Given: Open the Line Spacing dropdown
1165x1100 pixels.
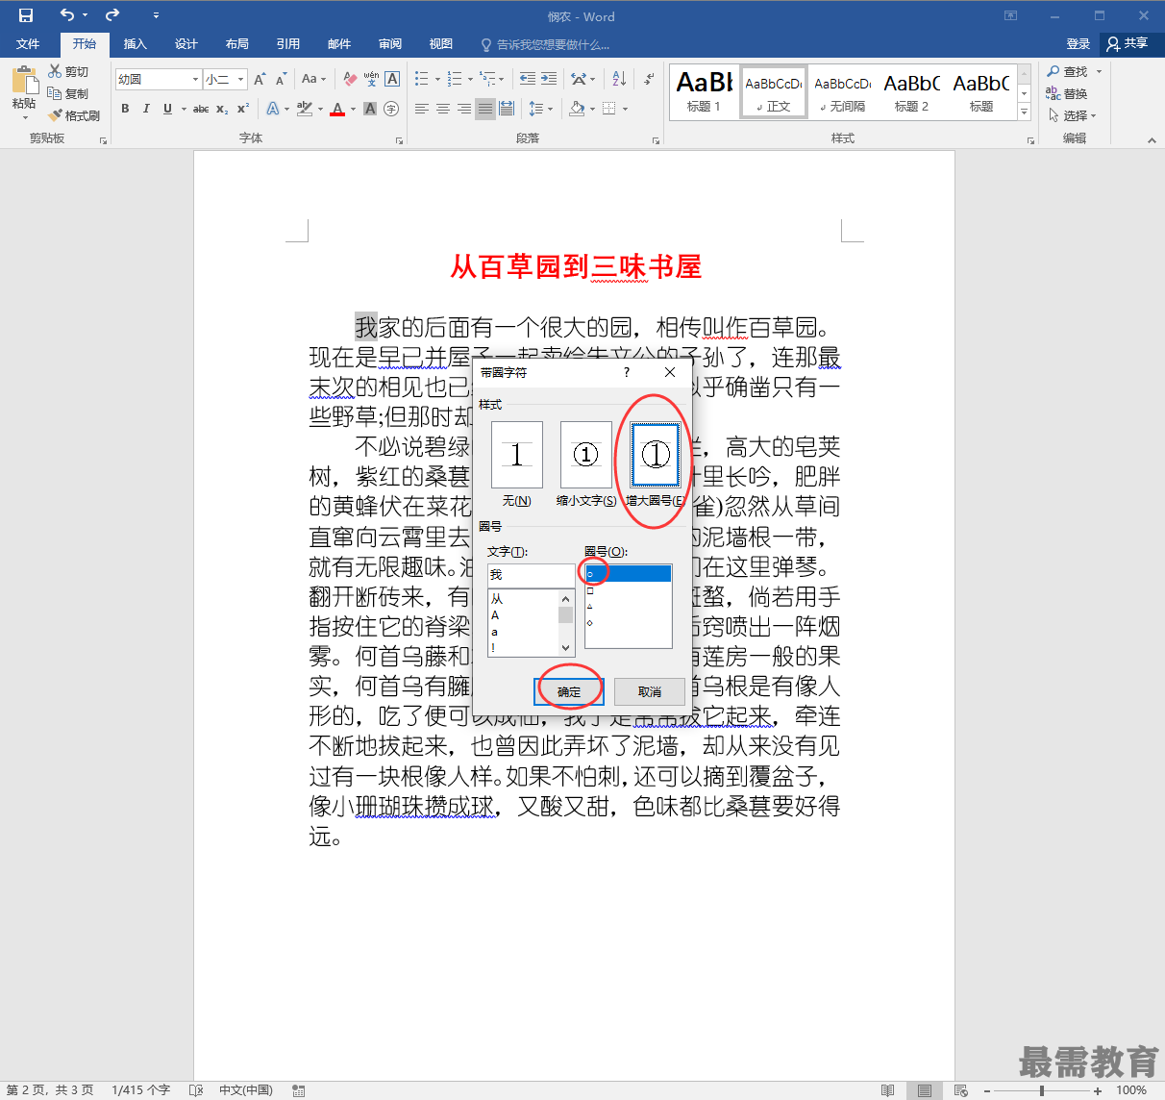Looking at the screenshot, I should click(540, 109).
